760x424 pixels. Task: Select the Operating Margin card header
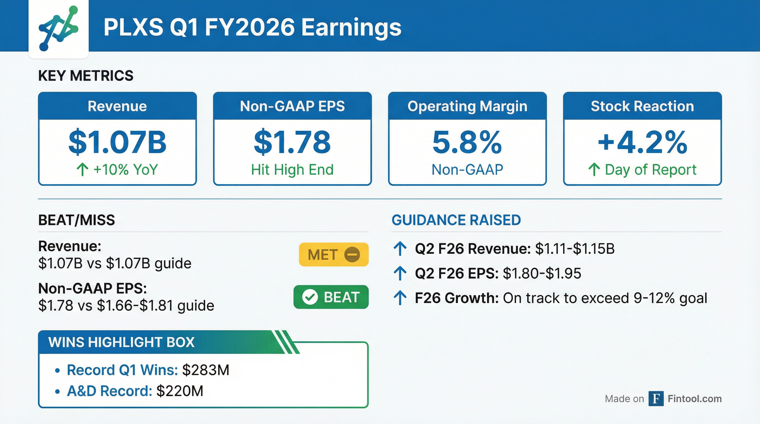pos(467,106)
